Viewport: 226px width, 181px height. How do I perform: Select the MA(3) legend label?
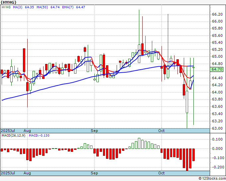(x=18, y=7)
